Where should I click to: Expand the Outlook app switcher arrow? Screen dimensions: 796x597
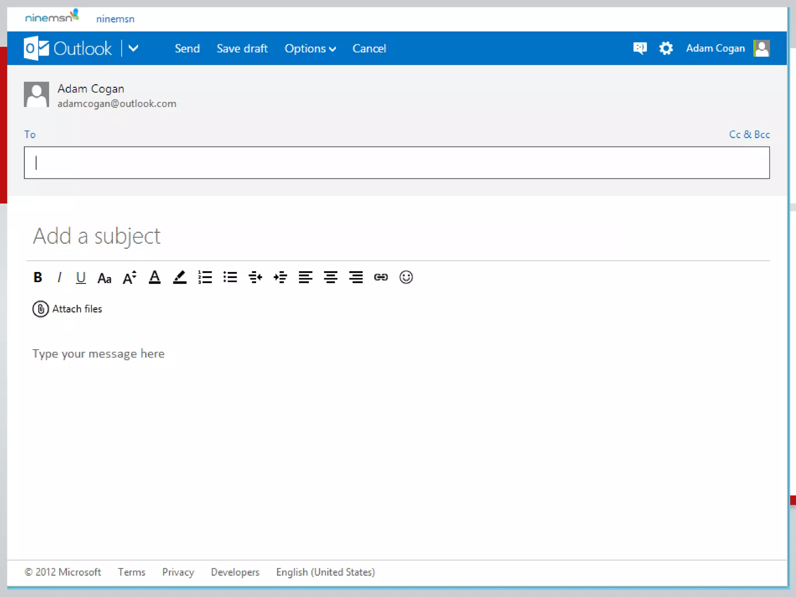(133, 48)
